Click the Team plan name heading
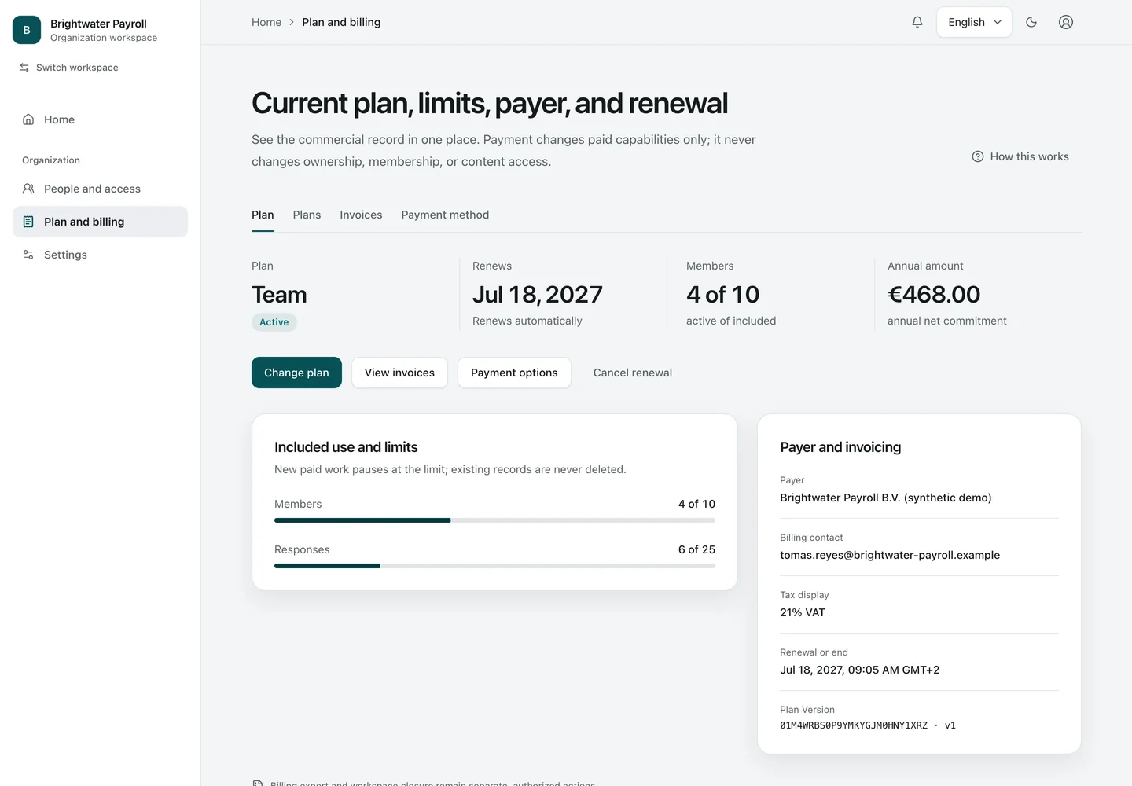This screenshot has height=786, width=1132. 279,295
